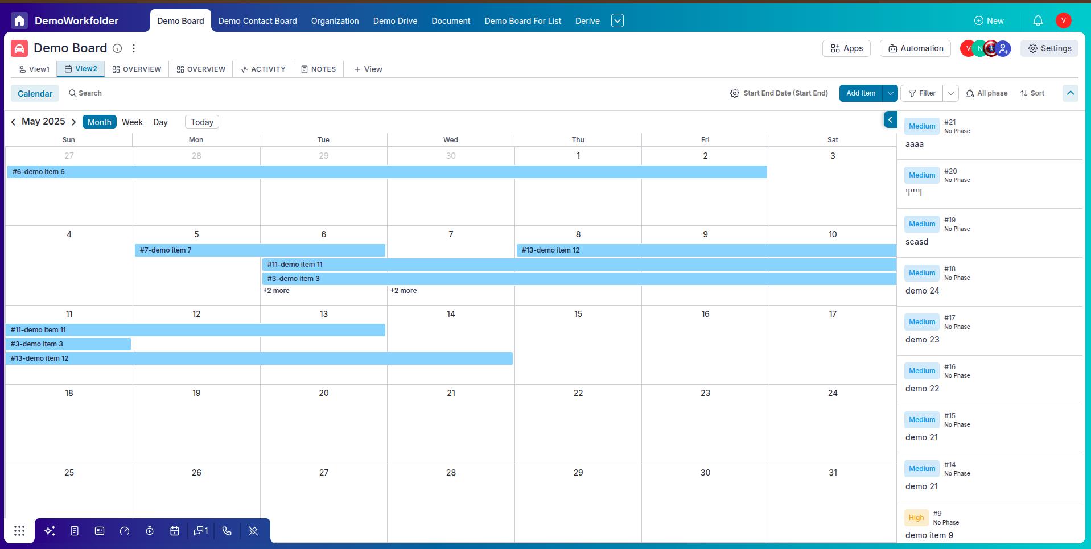The width and height of the screenshot is (1091, 549).
Task: Open the more boards dropdown chevron
Action: [617, 21]
